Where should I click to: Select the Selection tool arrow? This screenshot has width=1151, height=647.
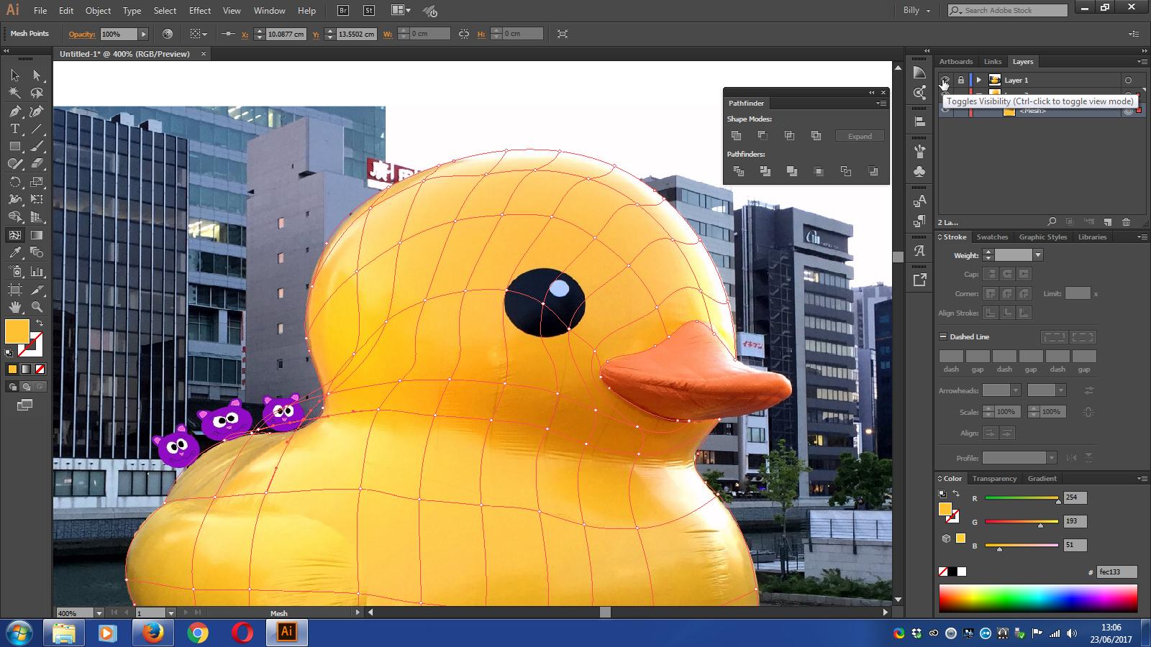click(15, 75)
